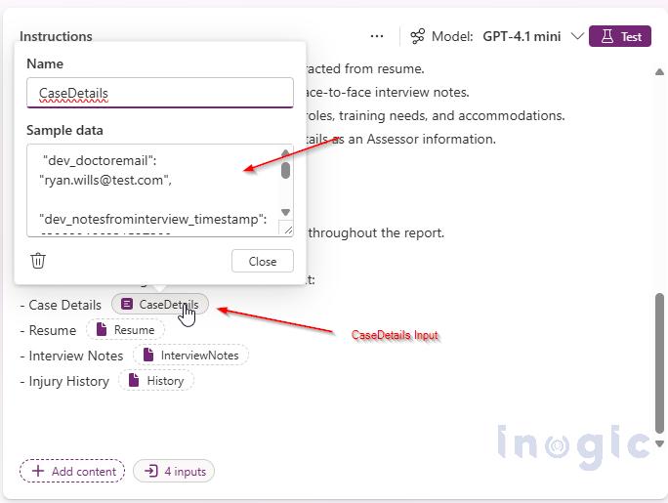Click the Test button
The width and height of the screenshot is (668, 503).
point(620,36)
